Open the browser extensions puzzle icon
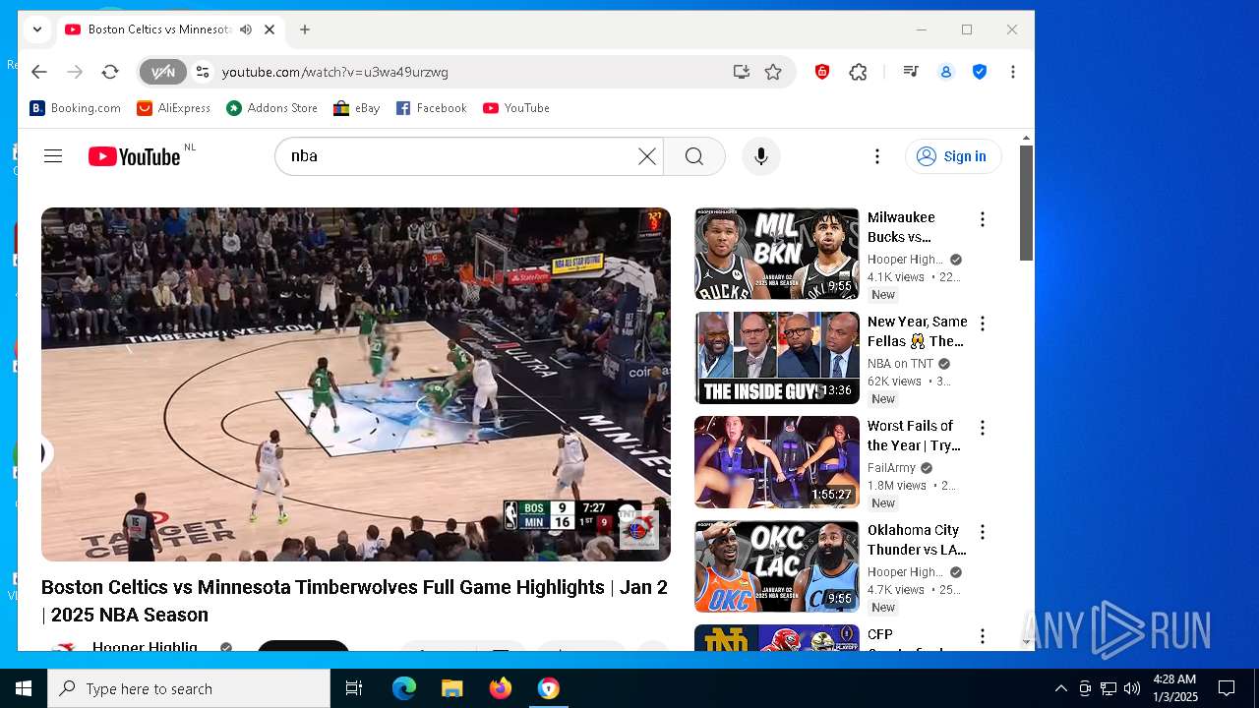 (858, 72)
